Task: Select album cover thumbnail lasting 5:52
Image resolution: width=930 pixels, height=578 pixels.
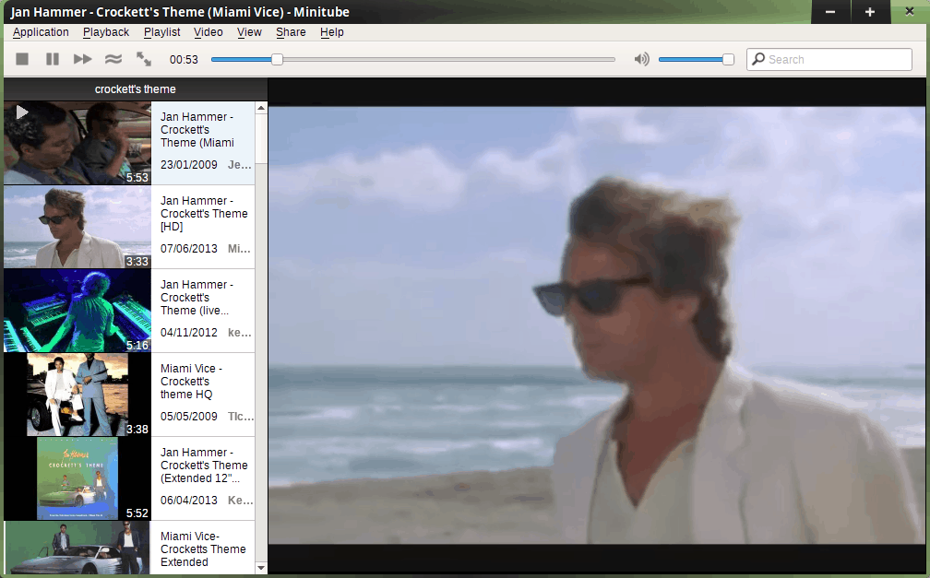Action: pos(77,478)
